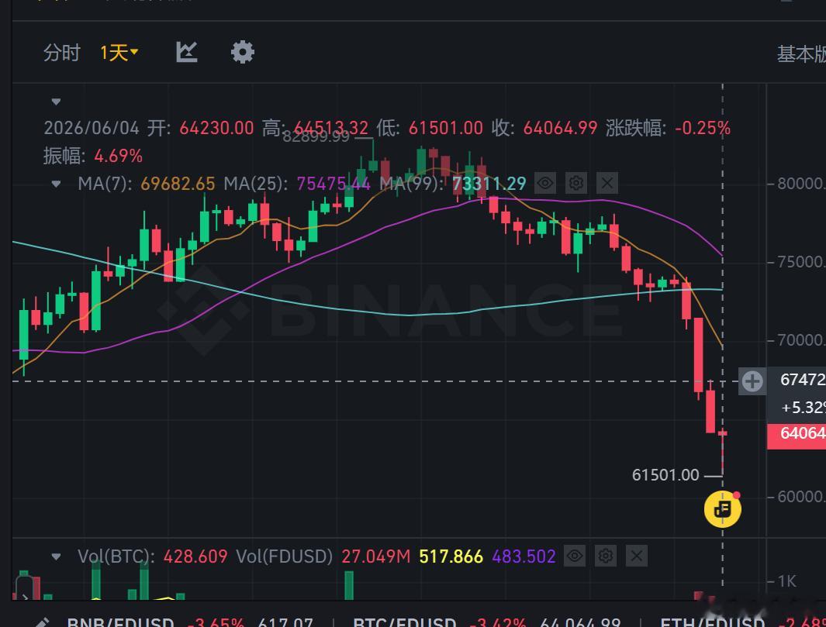Switch to the 分时 time view

coord(61,53)
